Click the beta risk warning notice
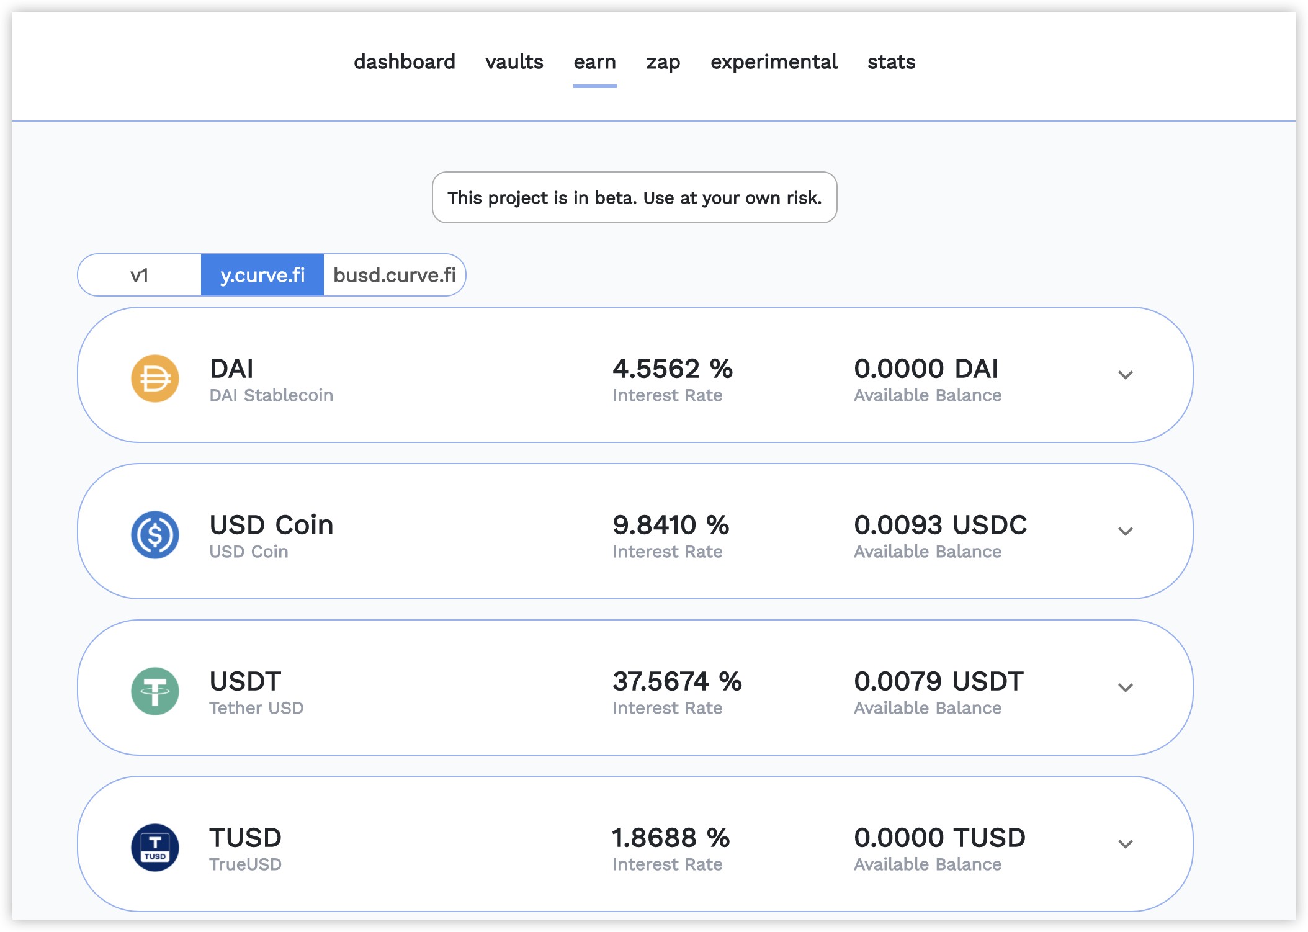1308x932 pixels. pyautogui.click(x=635, y=197)
